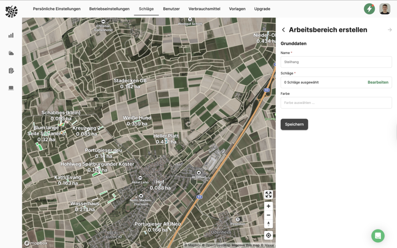Reset map bearing with compass button

(268, 224)
